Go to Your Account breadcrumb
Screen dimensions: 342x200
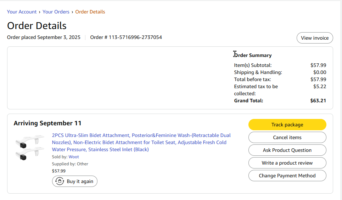point(22,12)
